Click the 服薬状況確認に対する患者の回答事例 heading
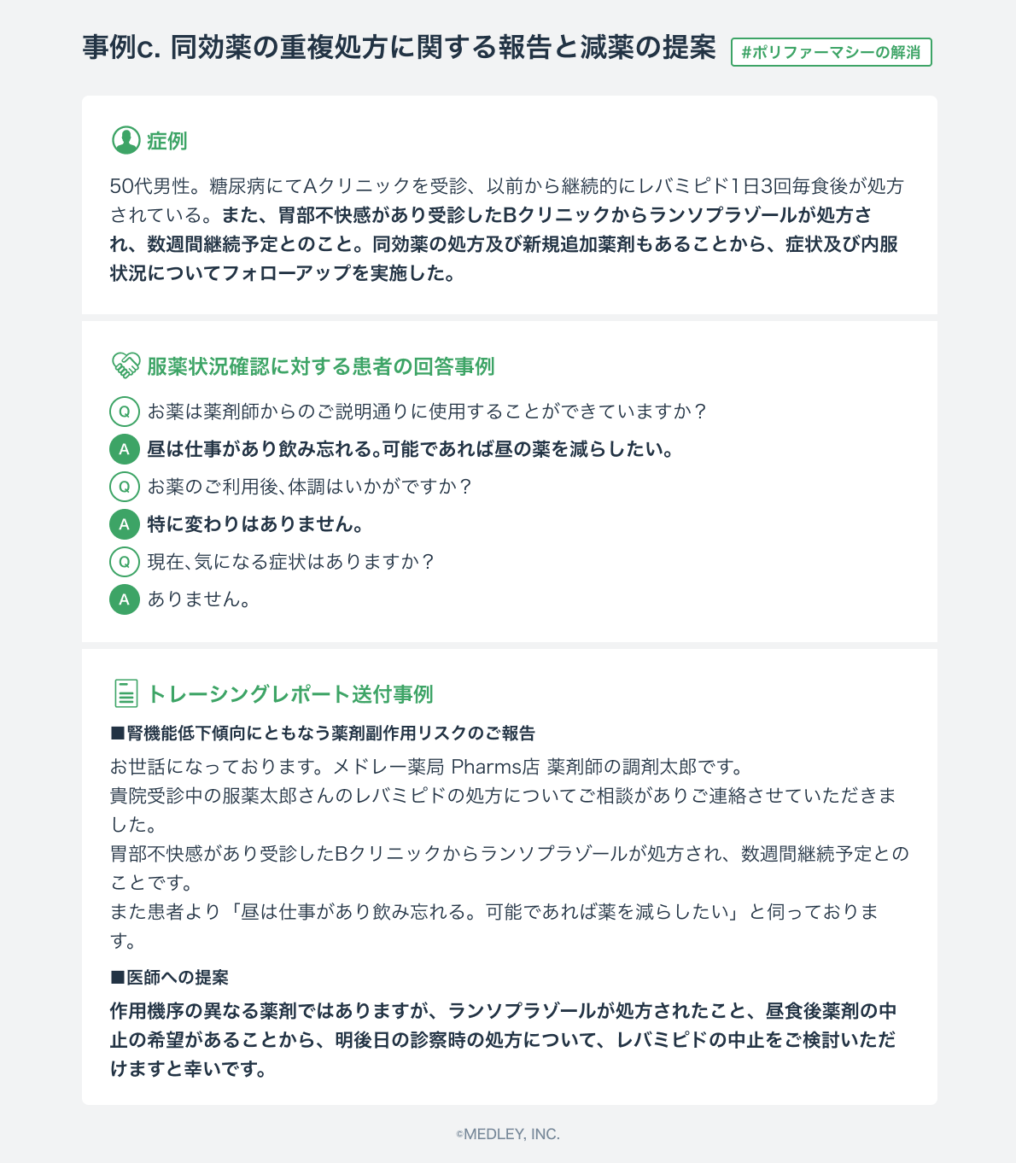Viewport: 1016px width, 1163px height. (321, 366)
